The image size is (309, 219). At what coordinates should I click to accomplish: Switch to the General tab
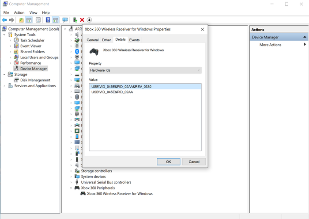click(92, 40)
